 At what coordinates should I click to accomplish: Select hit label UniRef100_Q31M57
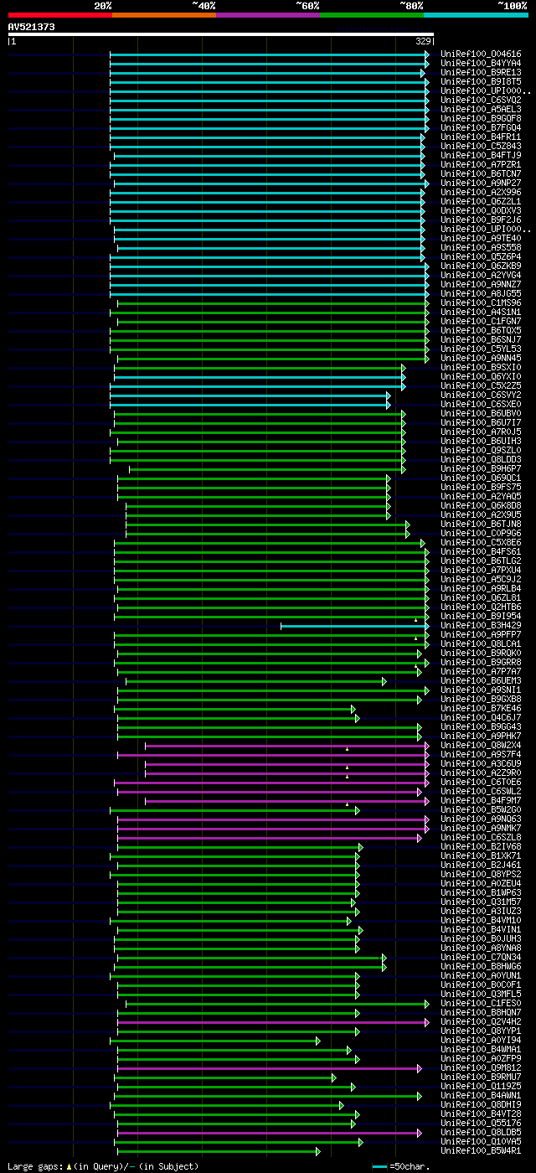(x=481, y=902)
